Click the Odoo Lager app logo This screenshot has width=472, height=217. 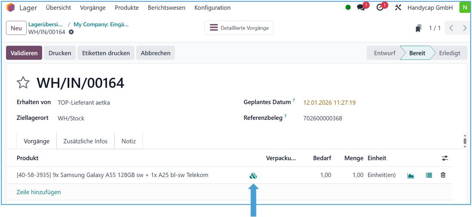click(x=11, y=8)
